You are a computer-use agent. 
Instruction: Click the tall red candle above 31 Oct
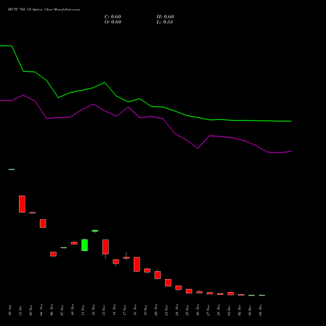point(22,204)
